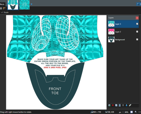Click the Add New Layer icon

[109, 105]
